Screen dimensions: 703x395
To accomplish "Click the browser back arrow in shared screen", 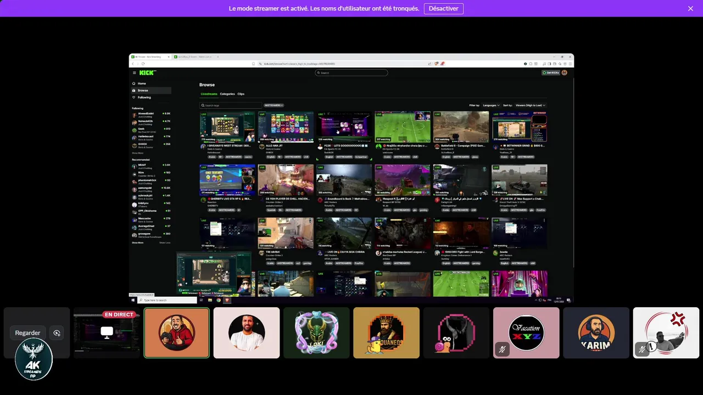I will tap(133, 64).
